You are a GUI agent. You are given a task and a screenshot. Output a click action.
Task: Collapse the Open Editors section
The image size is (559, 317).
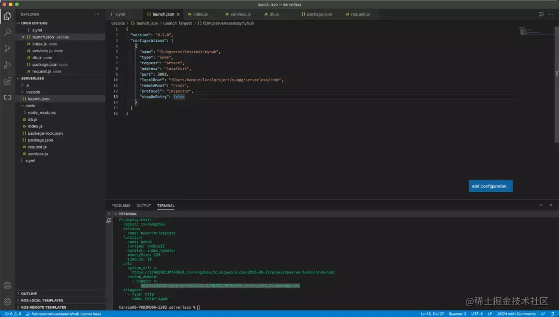(18, 23)
